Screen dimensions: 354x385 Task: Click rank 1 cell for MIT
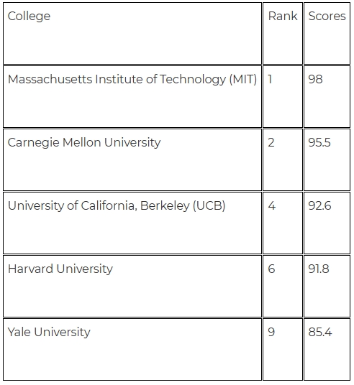point(283,96)
